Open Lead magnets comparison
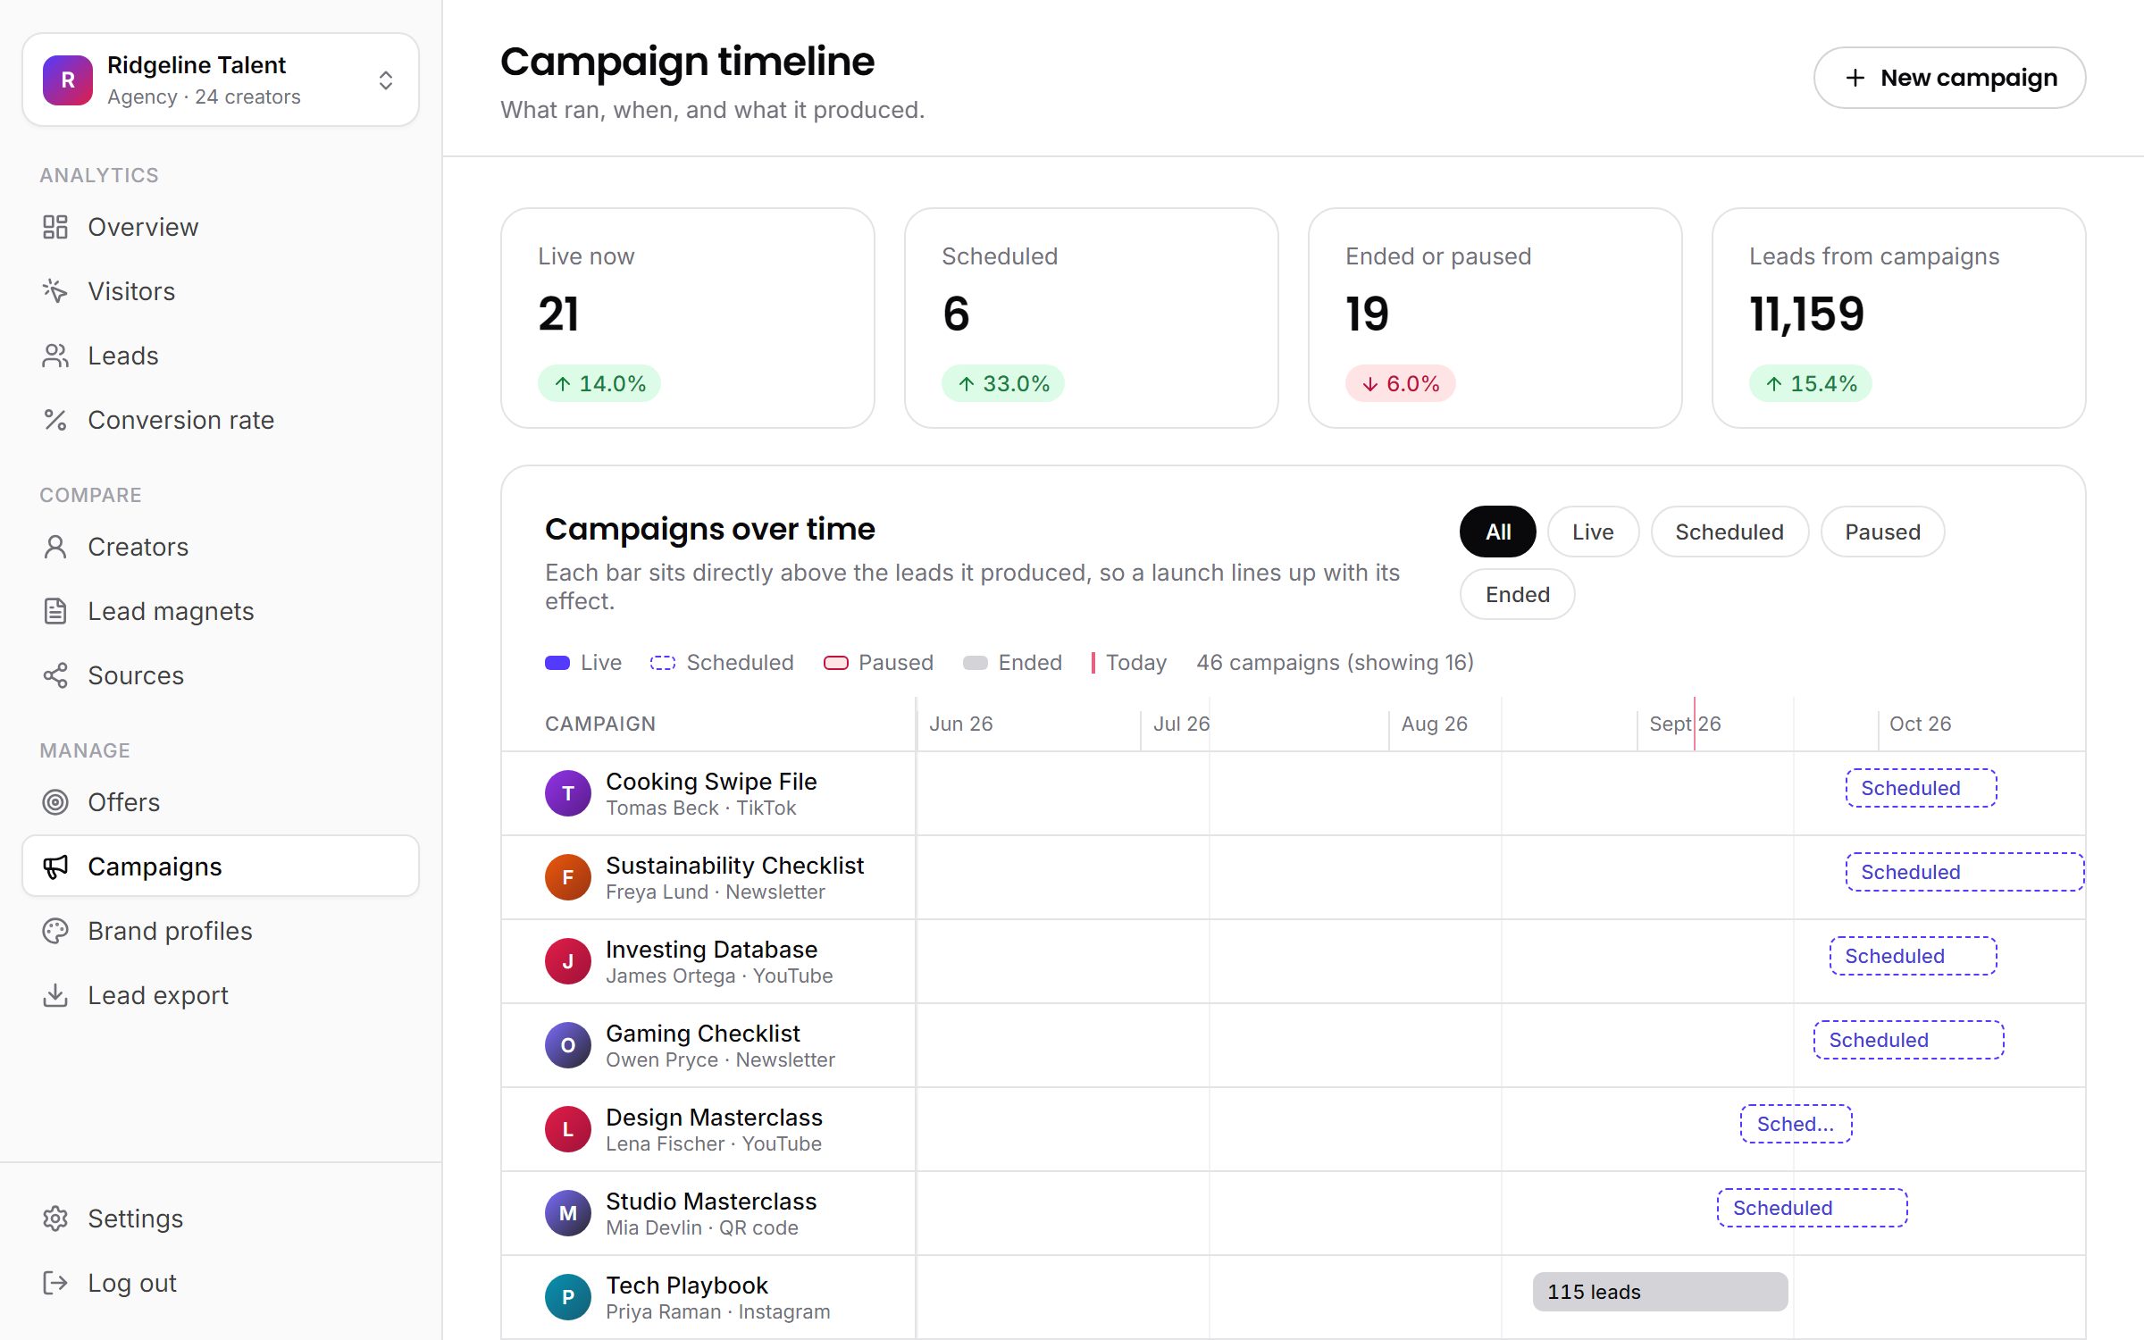Viewport: 2144px width, 1340px height. (221, 611)
